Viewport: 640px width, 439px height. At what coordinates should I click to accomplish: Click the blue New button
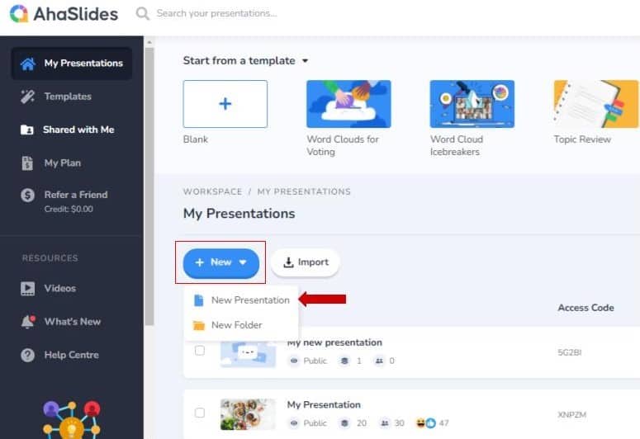(221, 263)
